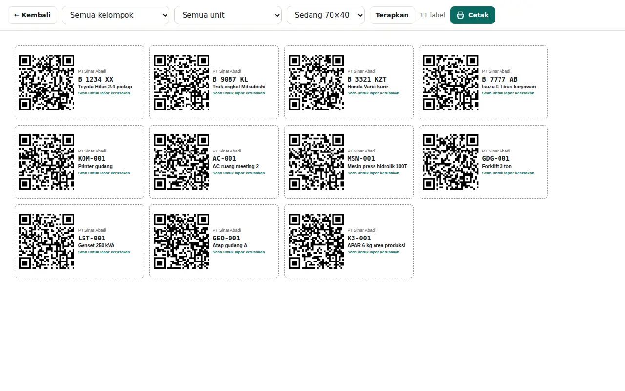Click the text Mesin press hidrolik 100T
625x391 pixels.
[377, 167]
